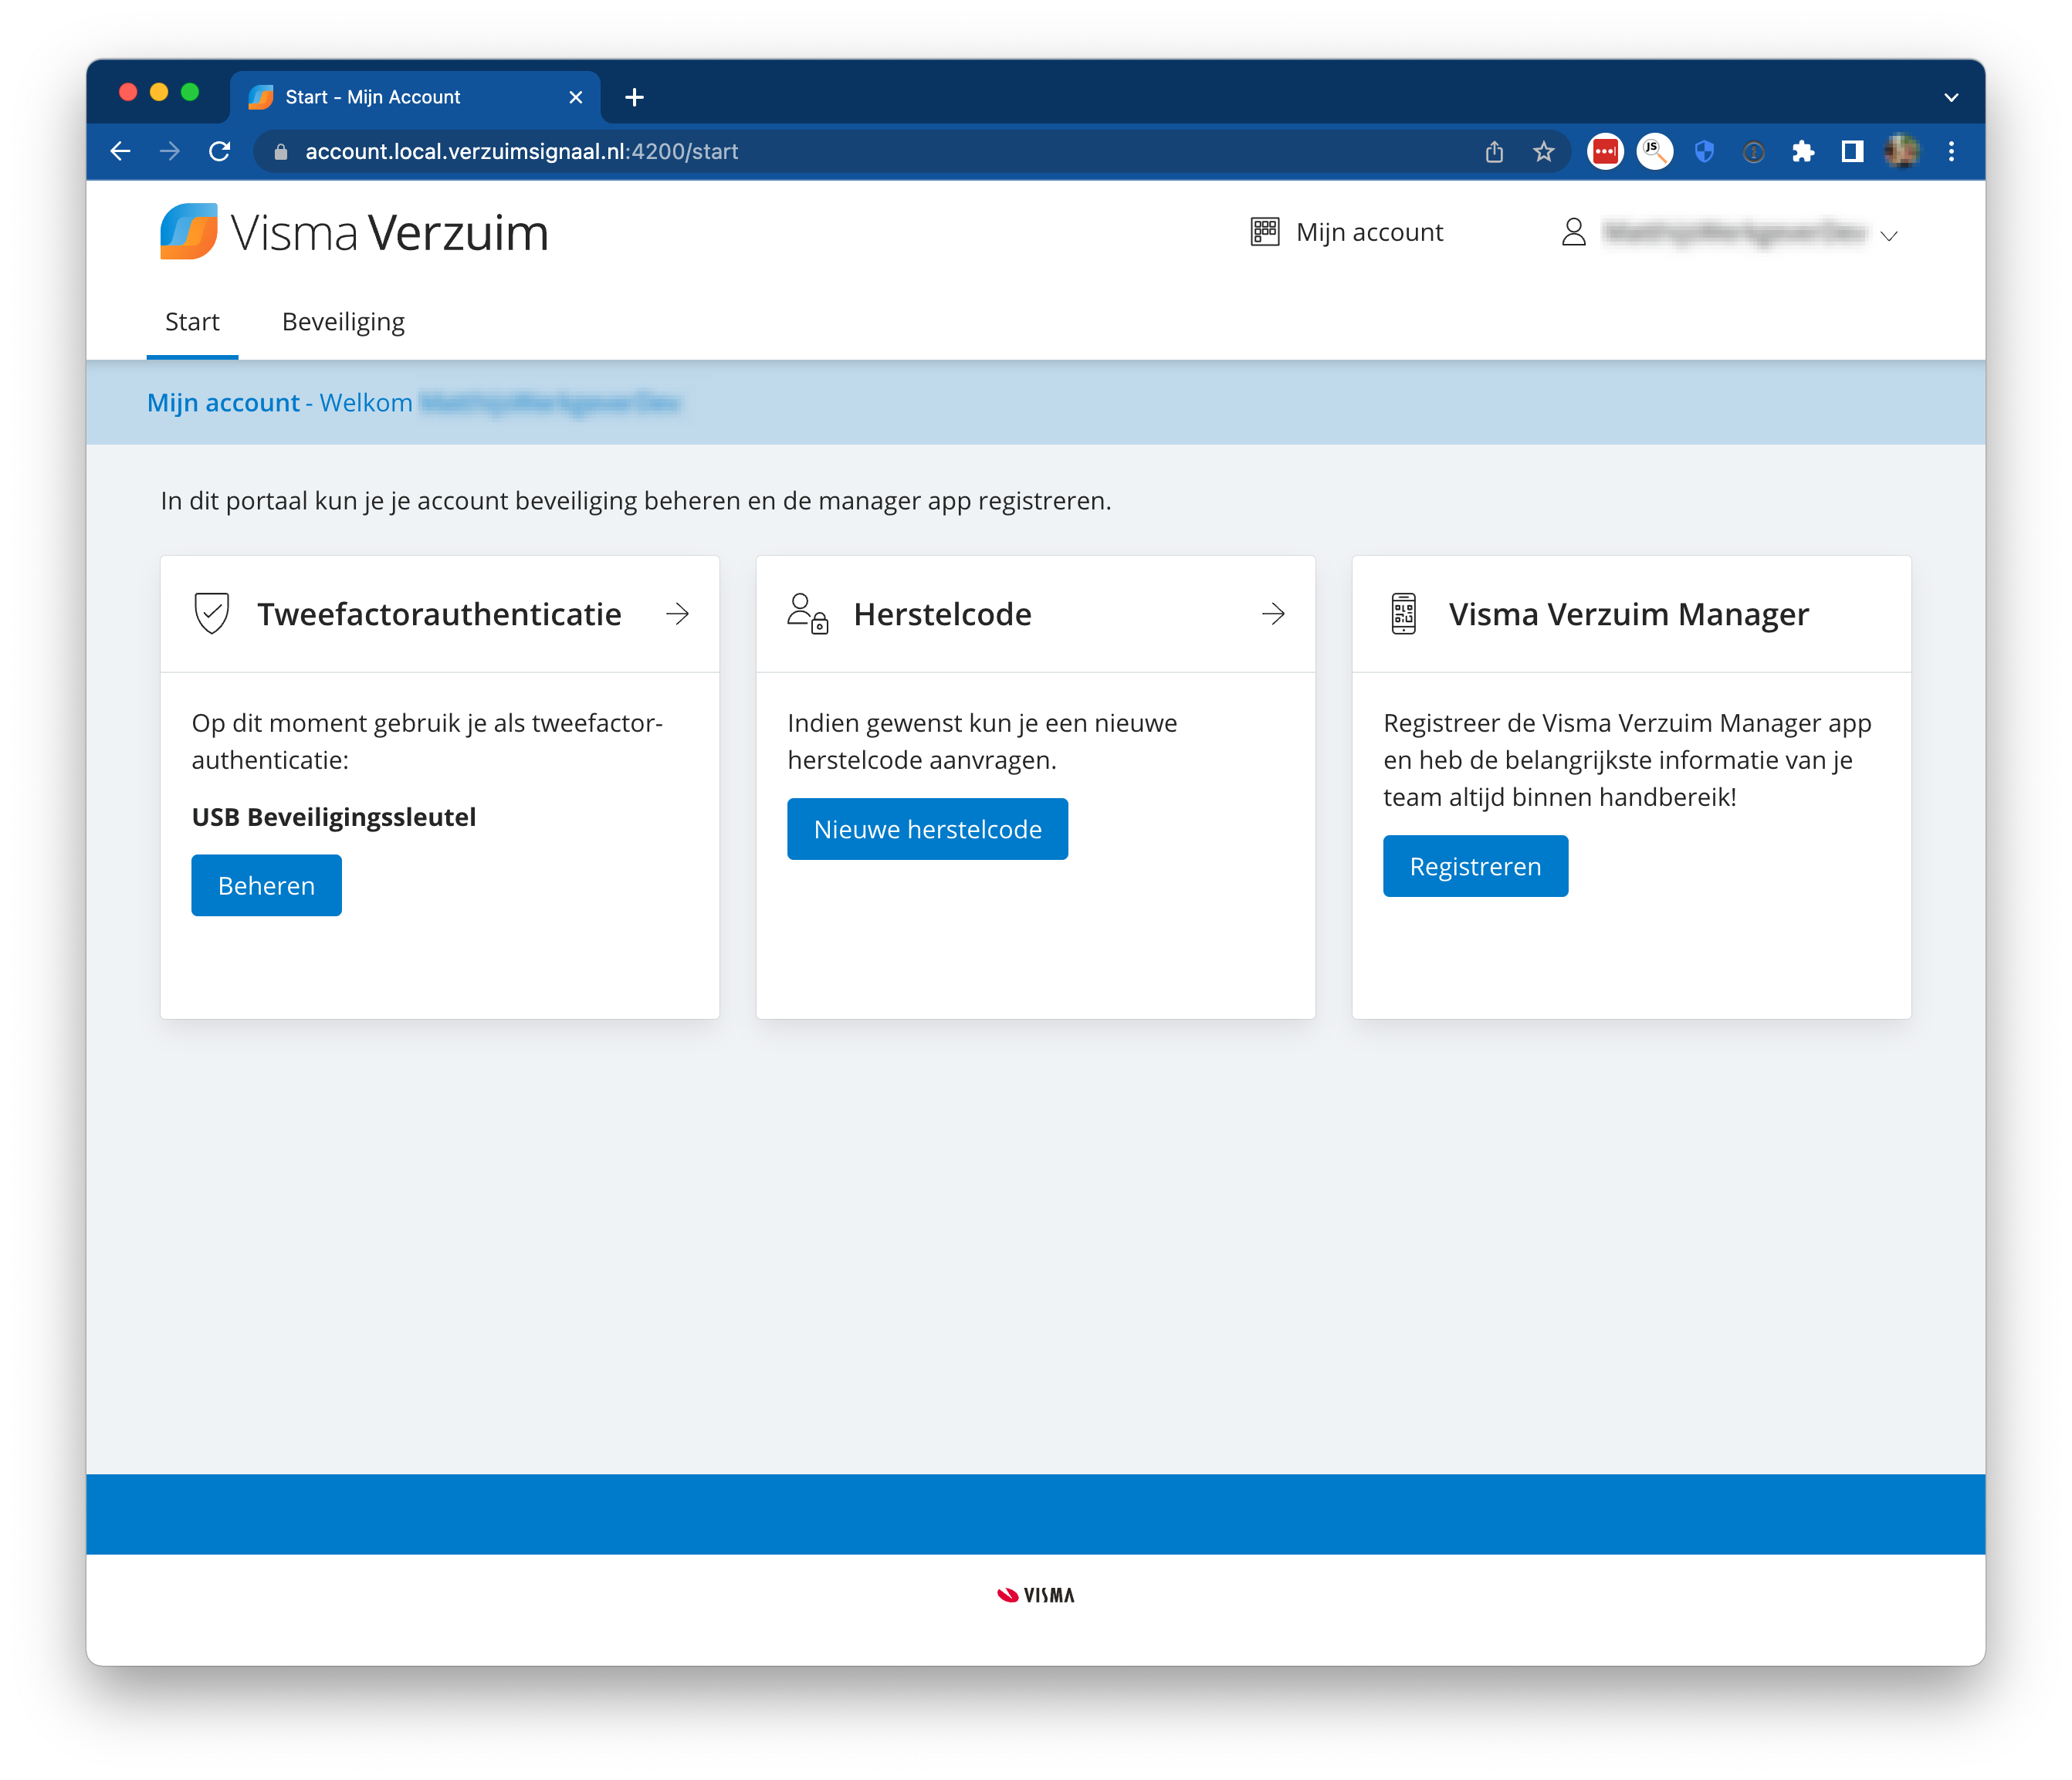Expand the tab search chevron
The width and height of the screenshot is (2072, 1780).
tap(1951, 97)
